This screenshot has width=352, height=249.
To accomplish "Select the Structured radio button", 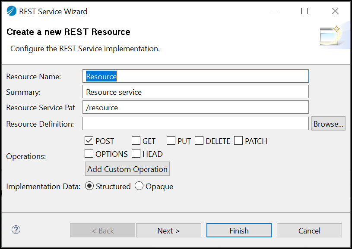I will [89, 186].
